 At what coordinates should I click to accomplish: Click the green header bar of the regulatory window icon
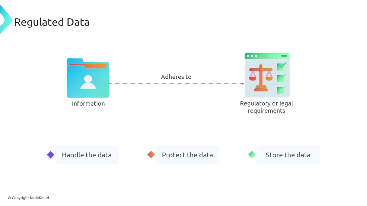coord(267,56)
